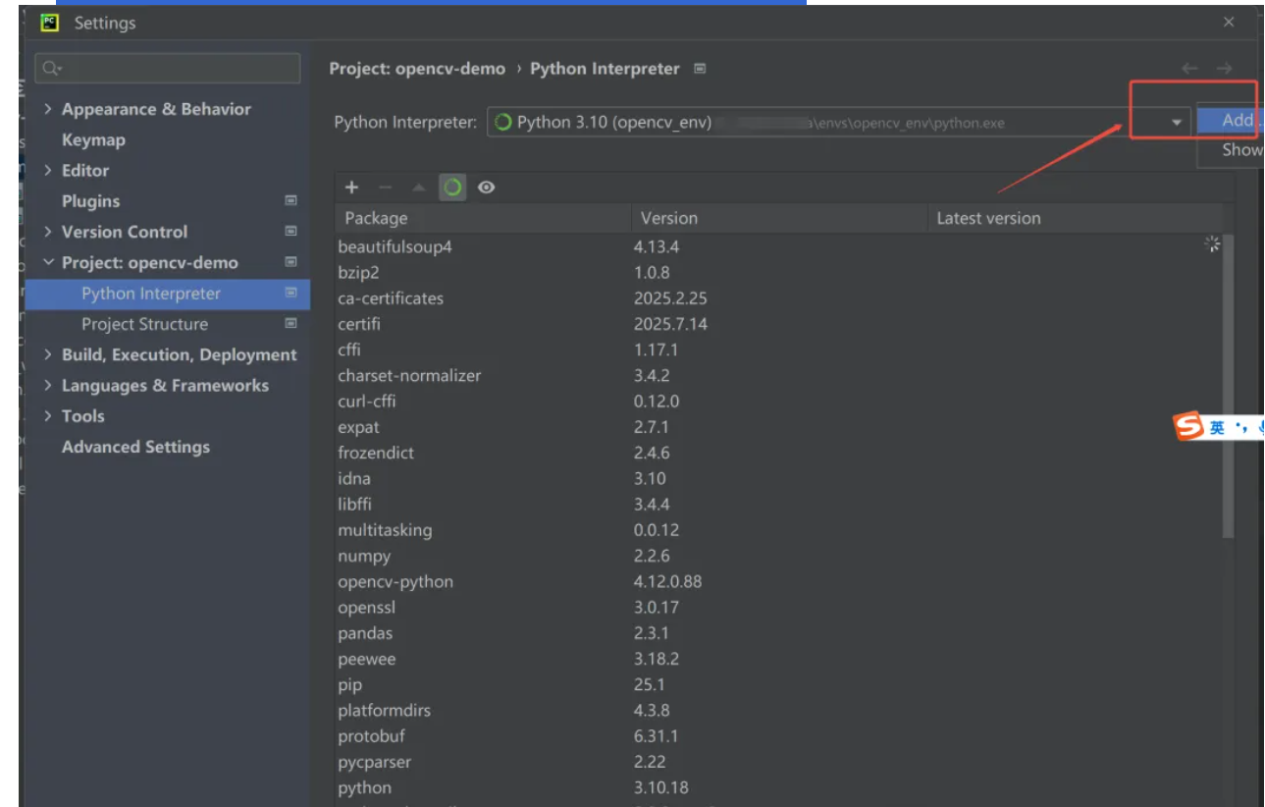Screen dimensions: 1265x807
Task: Click the back navigation arrow
Action: click(1189, 69)
